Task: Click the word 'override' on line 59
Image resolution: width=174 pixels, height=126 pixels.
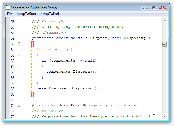Action: click(66, 38)
